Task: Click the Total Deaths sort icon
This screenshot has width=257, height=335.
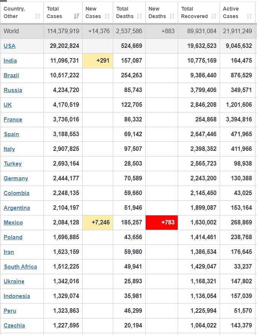Action: coord(140,16)
